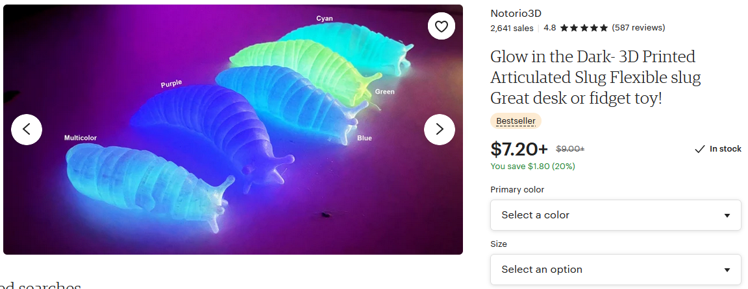This screenshot has height=289, width=748.
Task: Click the 2,641 sales count
Action: pos(512,28)
